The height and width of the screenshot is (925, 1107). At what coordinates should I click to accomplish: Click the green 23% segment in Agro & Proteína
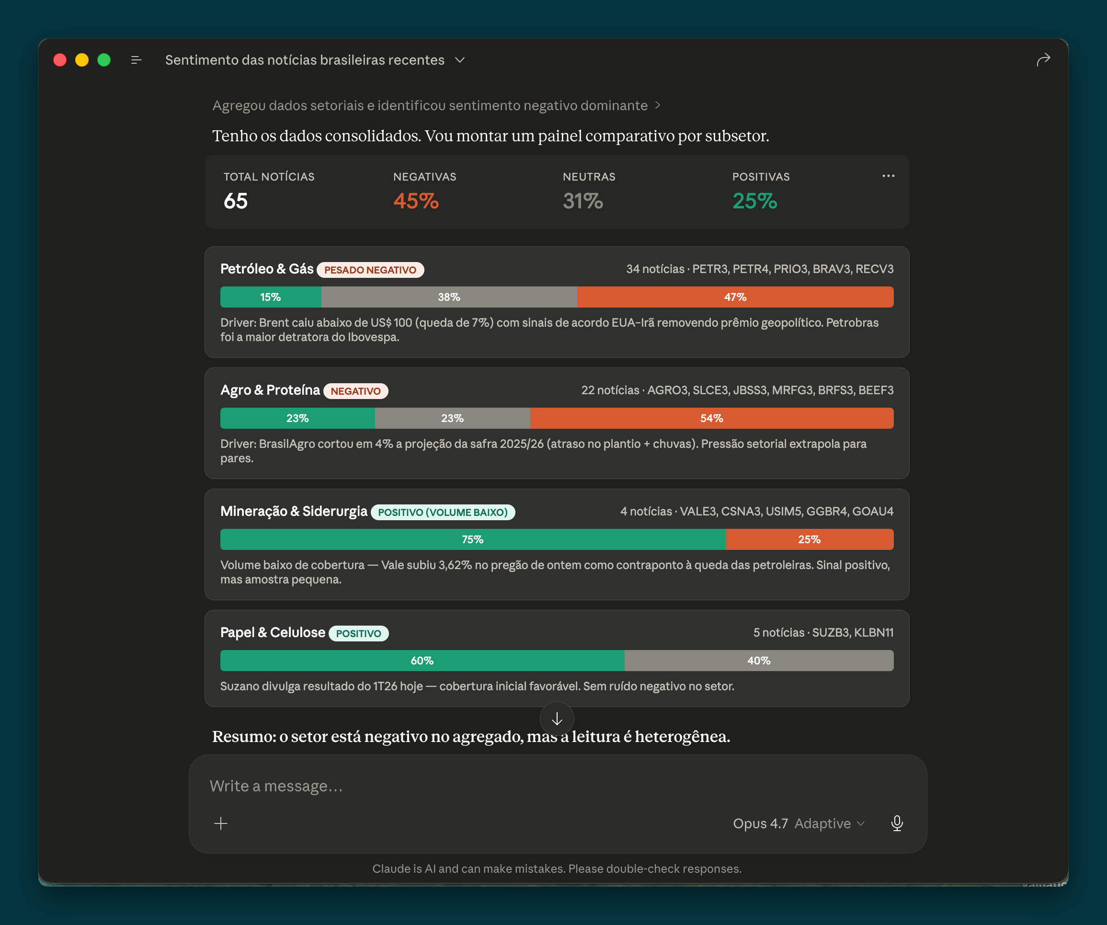pyautogui.click(x=298, y=419)
